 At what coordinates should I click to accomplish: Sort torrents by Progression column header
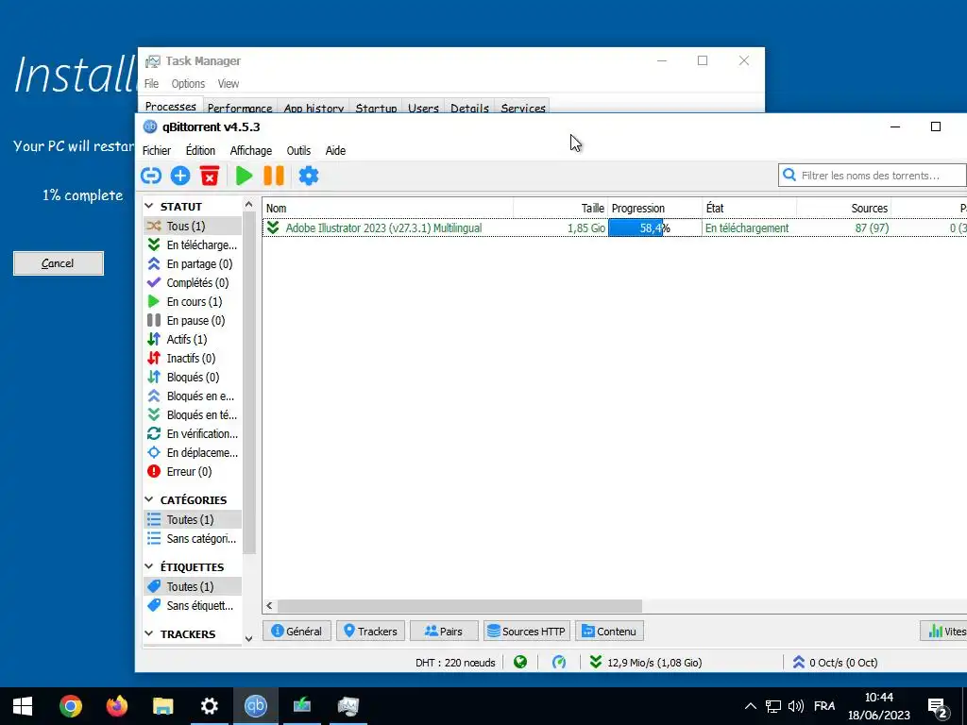(x=655, y=209)
